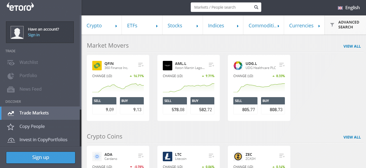The image size is (366, 168).
Task: Click the user avatar placeholder icon
Action: tap(17, 32)
